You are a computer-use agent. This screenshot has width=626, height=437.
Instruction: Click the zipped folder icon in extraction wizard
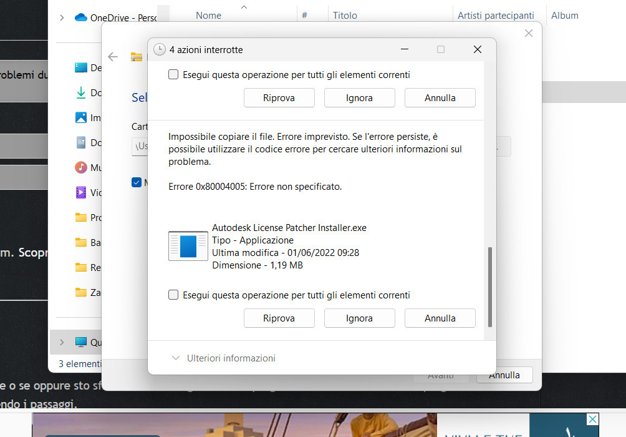tap(137, 57)
